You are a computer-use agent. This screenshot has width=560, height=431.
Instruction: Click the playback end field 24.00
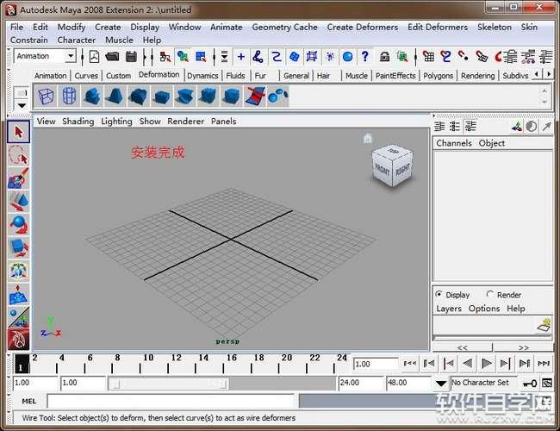(x=360, y=383)
